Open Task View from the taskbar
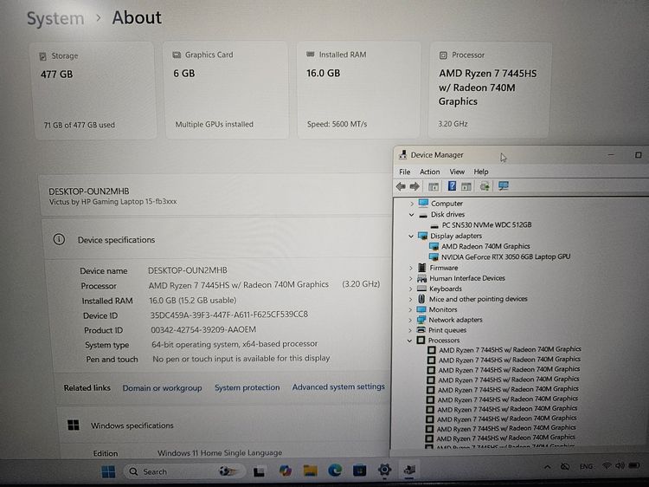Viewport: 649px width, 487px height. pyautogui.click(x=259, y=471)
